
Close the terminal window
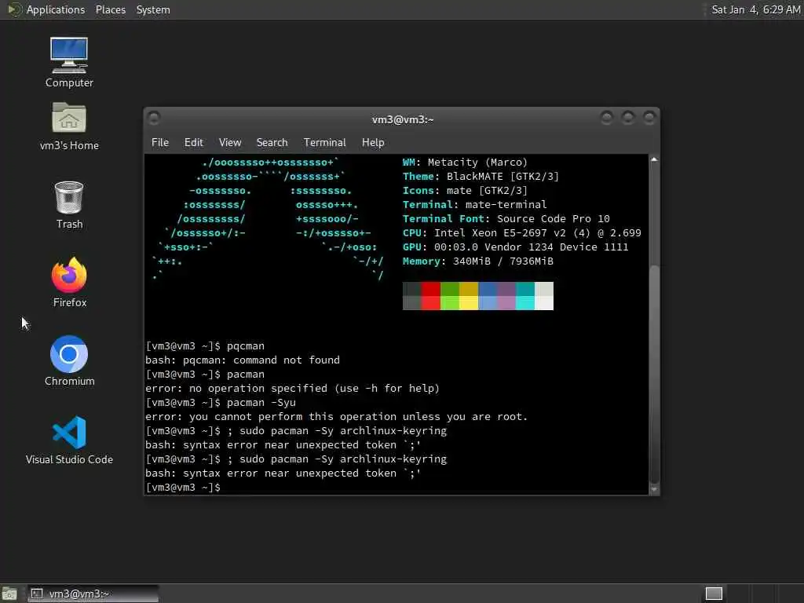(x=649, y=119)
